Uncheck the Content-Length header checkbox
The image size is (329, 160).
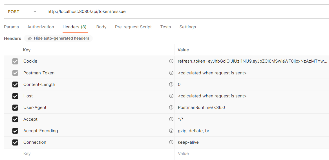(x=15, y=84)
